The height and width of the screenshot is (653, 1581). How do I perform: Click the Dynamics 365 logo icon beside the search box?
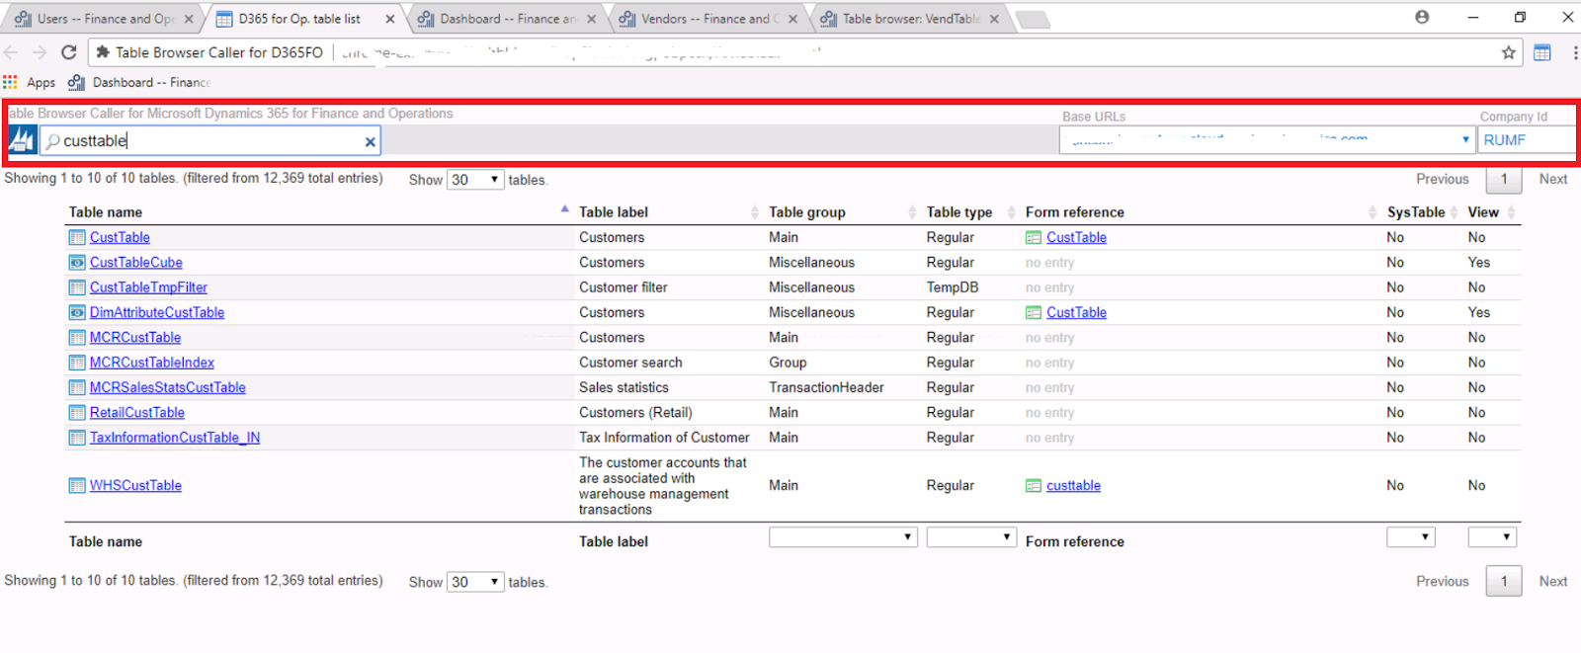pos(22,140)
